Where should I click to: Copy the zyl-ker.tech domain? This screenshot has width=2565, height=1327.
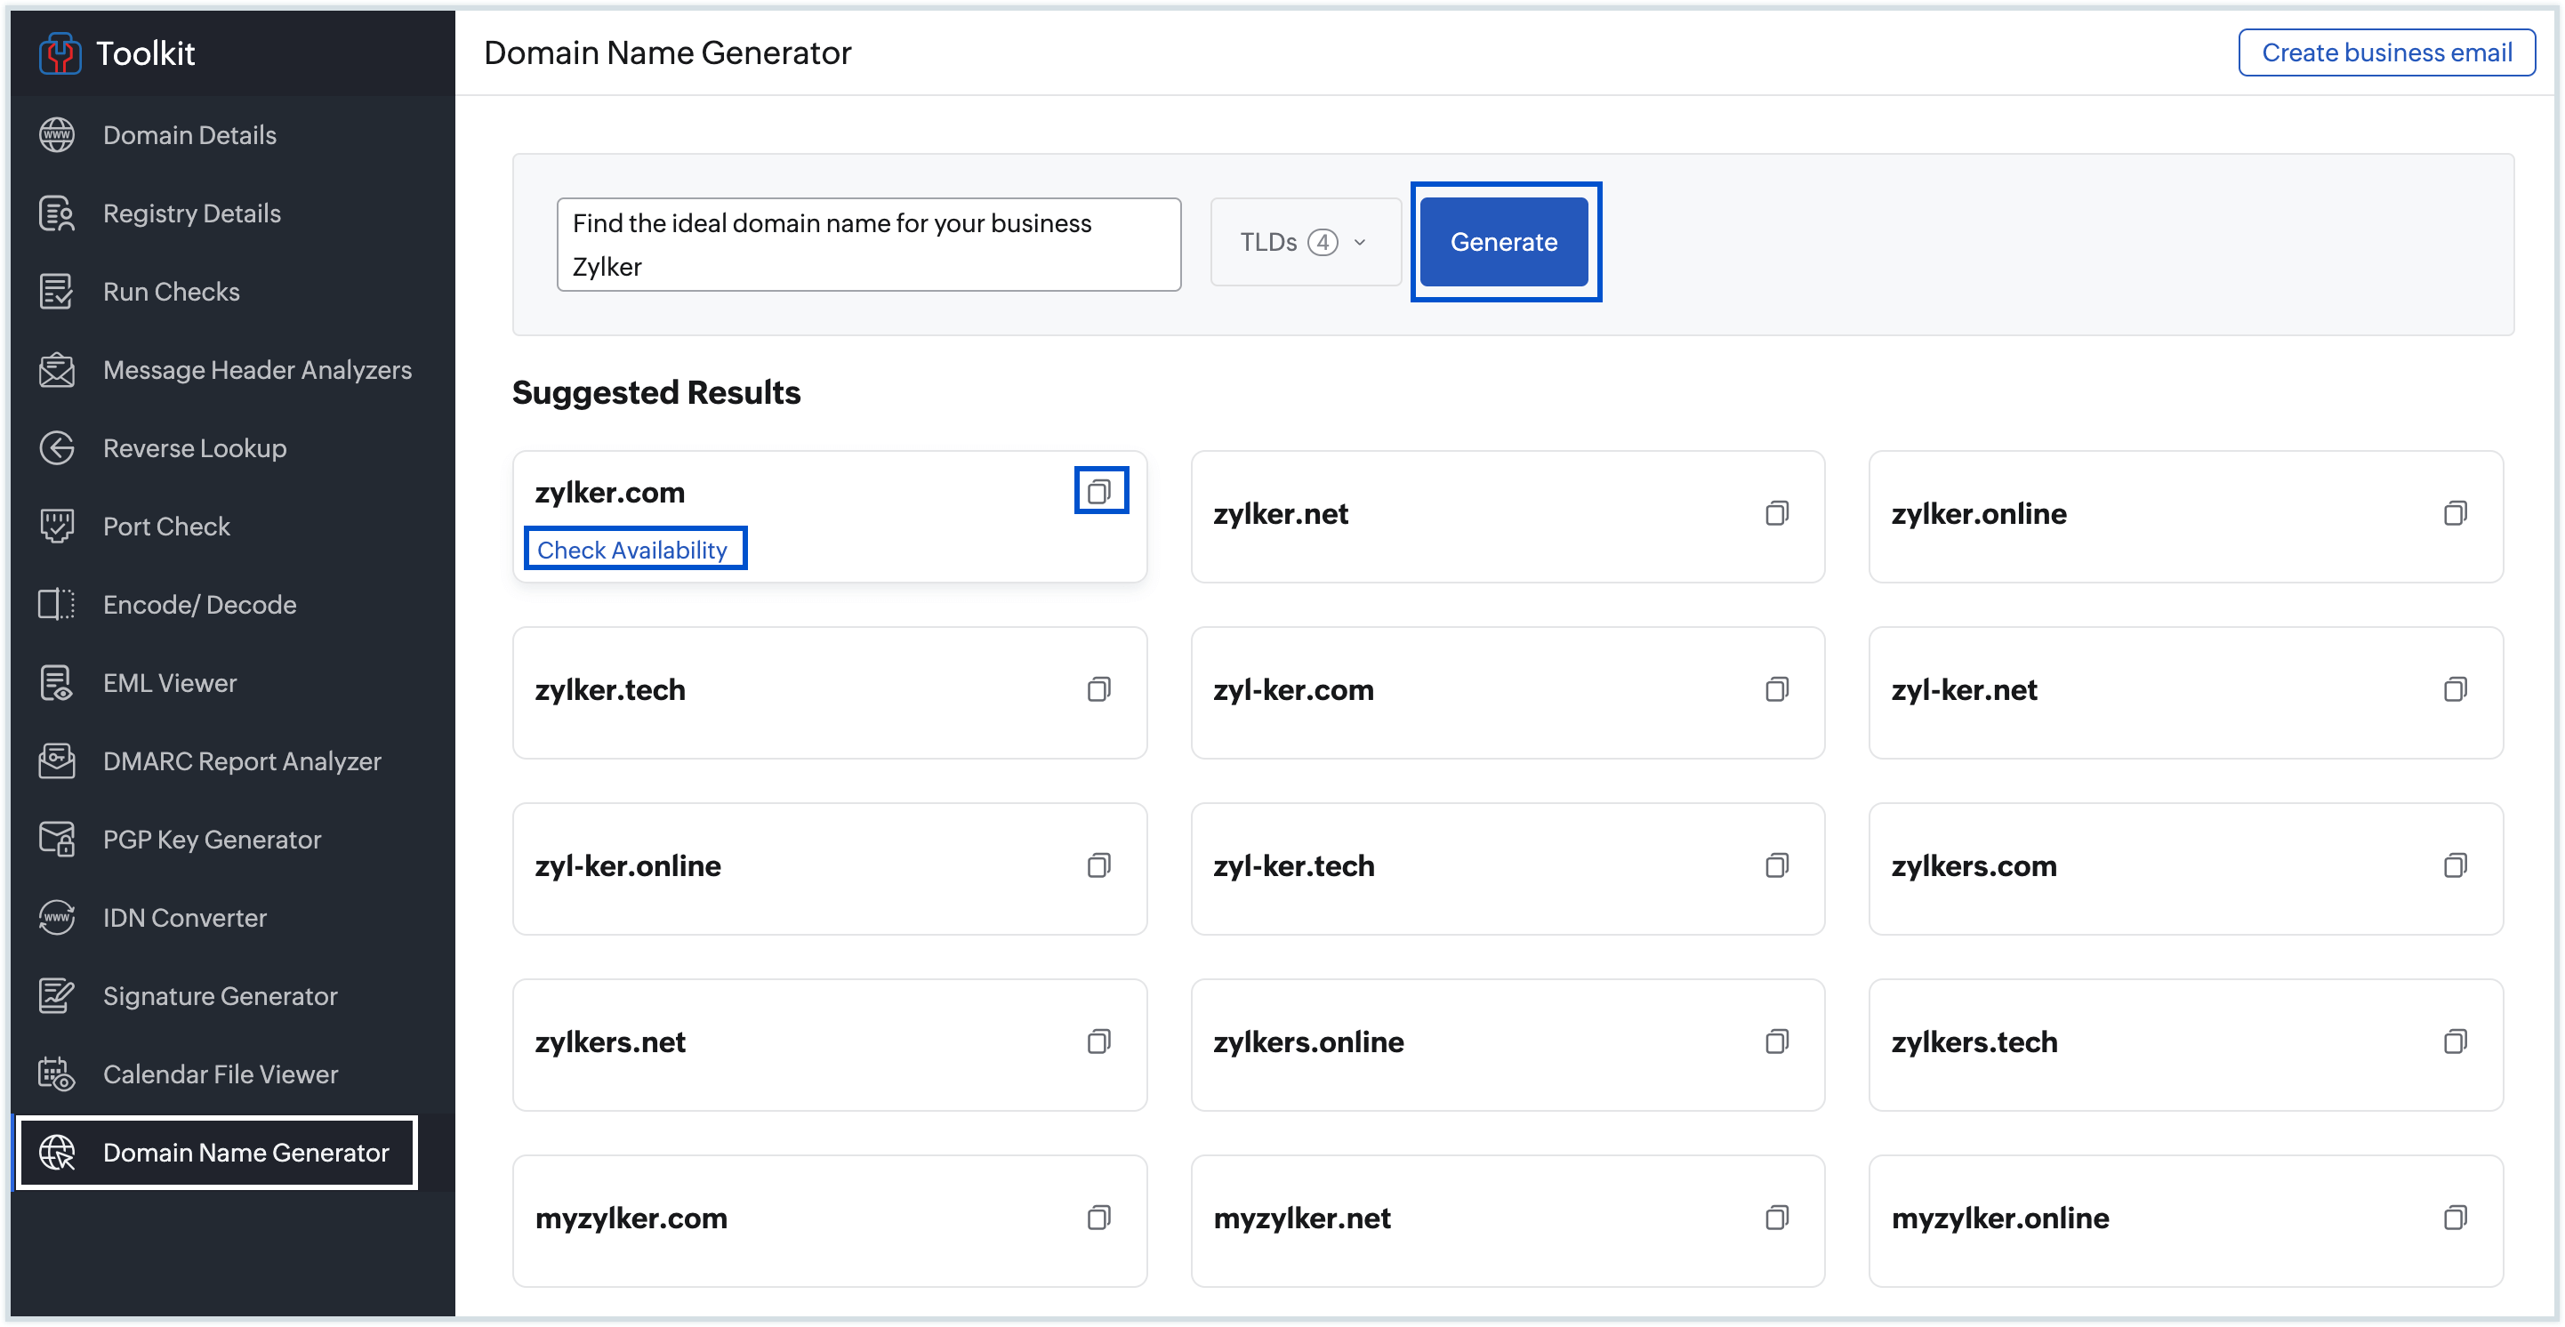(x=1777, y=866)
